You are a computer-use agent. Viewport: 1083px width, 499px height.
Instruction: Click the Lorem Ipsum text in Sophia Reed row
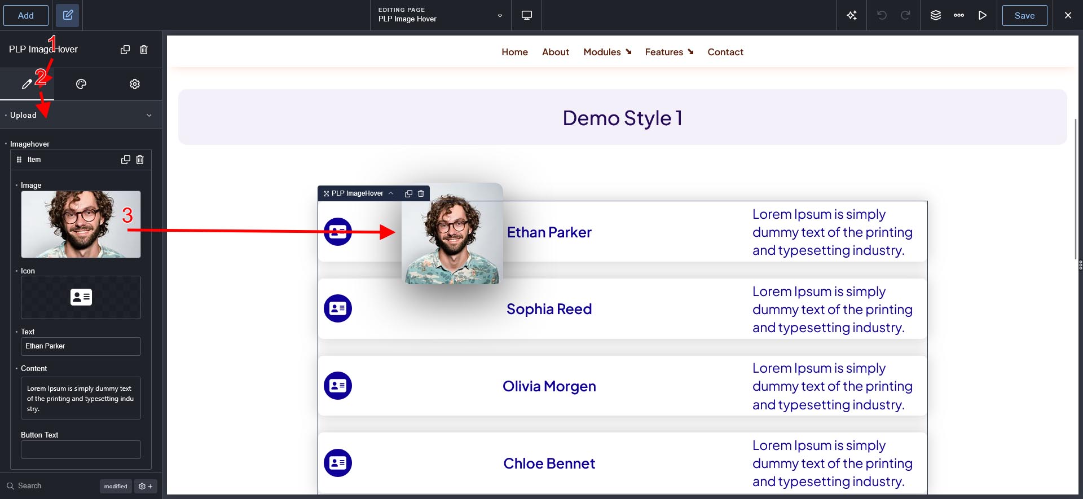(x=832, y=309)
